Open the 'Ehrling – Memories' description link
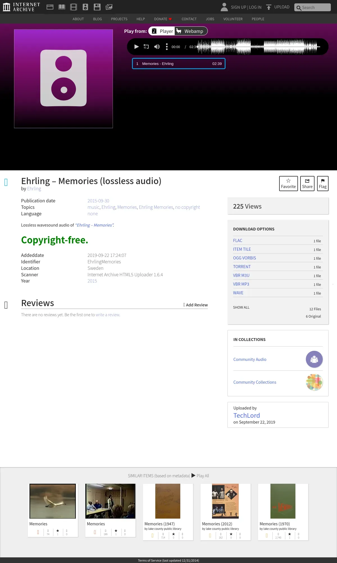The width and height of the screenshot is (337, 563). (94, 225)
